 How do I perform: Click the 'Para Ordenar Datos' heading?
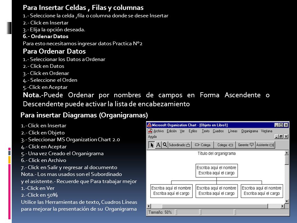[54, 51]
